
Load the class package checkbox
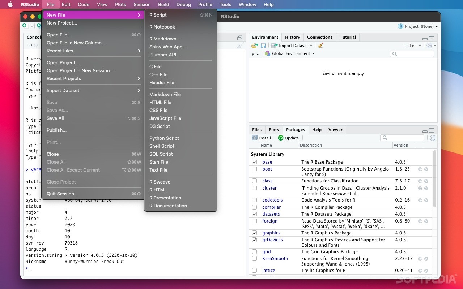pos(255,181)
